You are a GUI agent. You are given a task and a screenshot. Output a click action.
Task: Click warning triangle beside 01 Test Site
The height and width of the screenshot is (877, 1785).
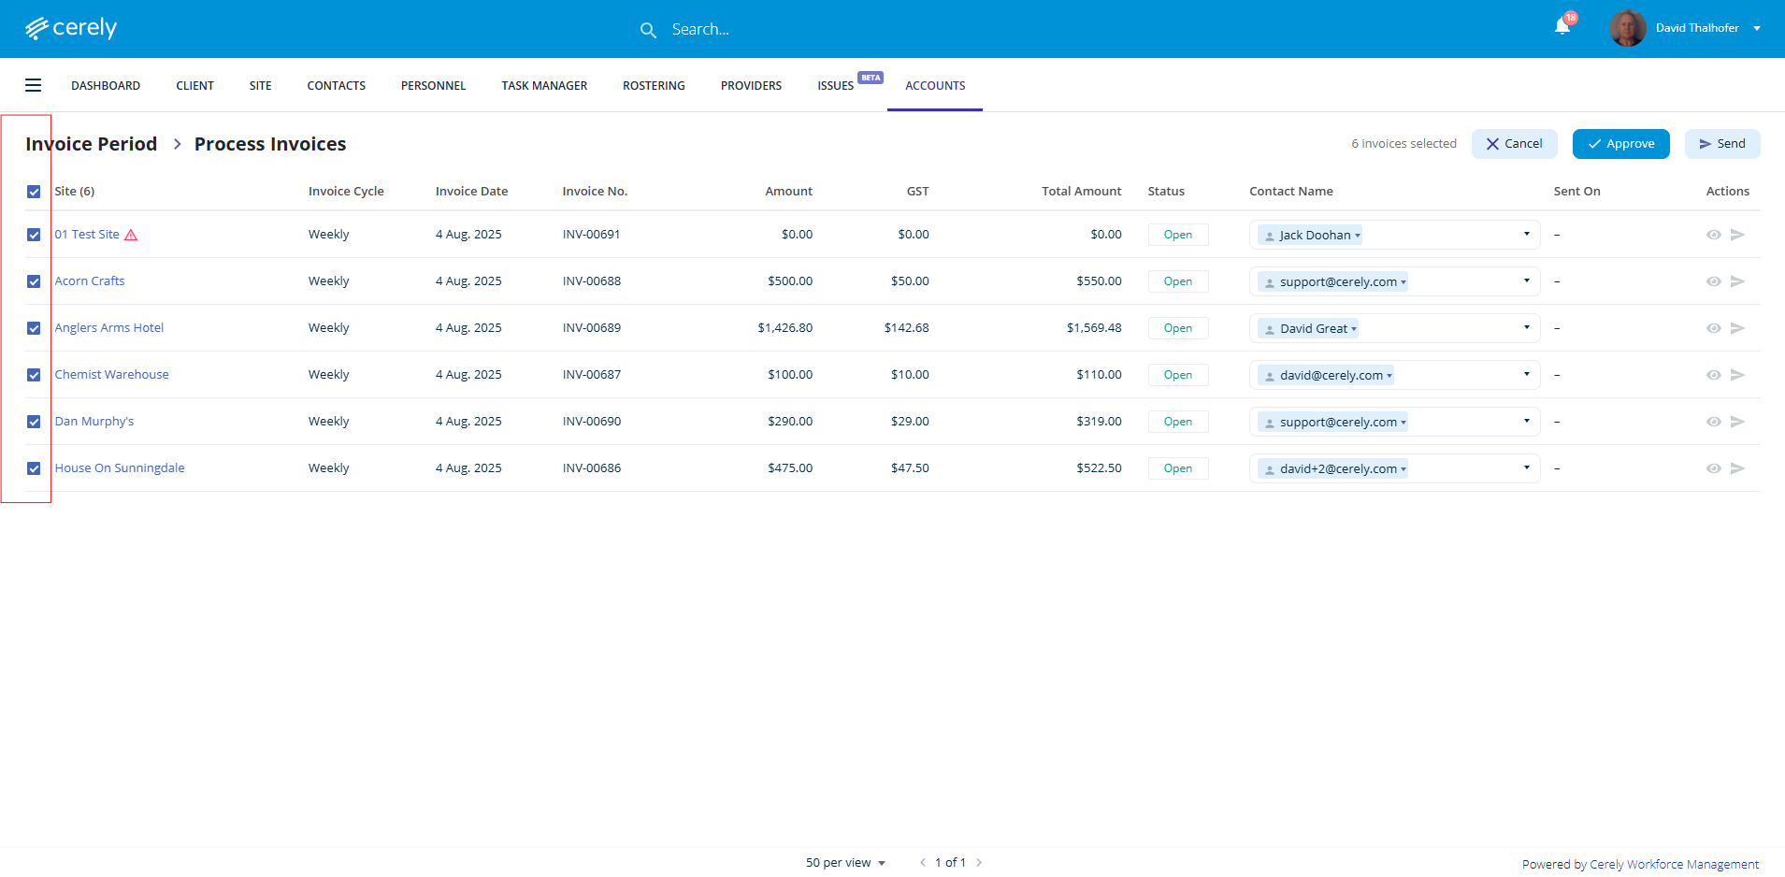131,236
